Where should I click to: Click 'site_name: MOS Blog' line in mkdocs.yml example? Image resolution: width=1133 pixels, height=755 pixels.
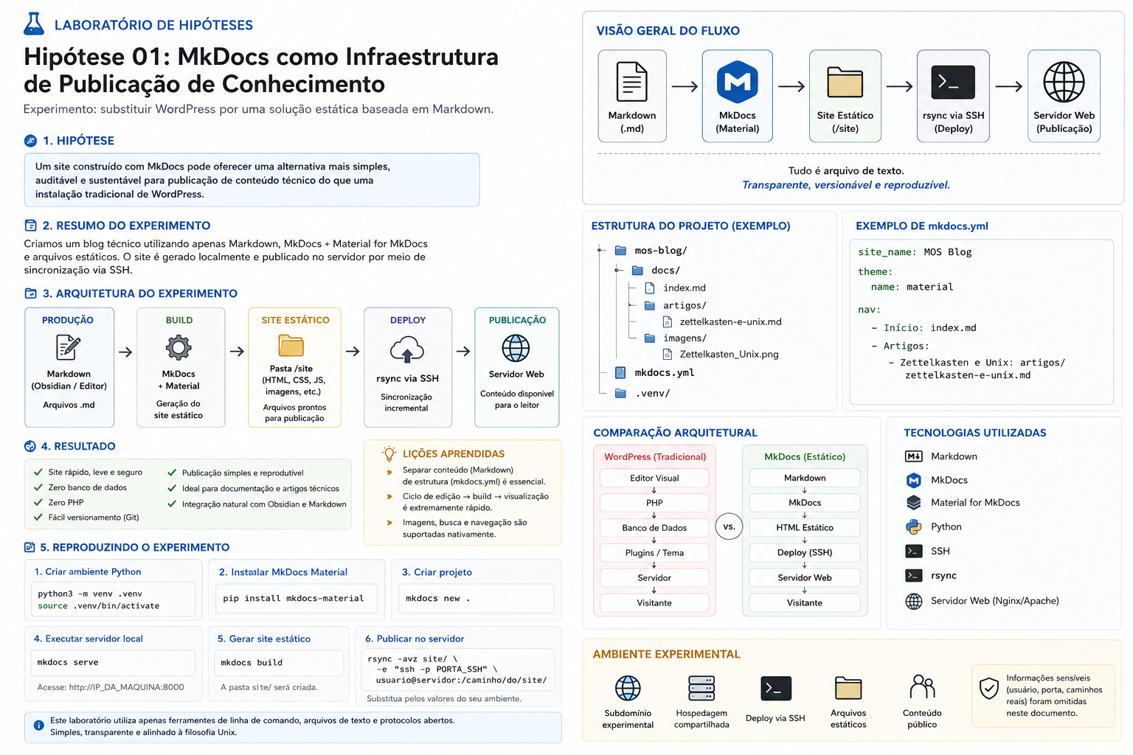click(x=915, y=252)
